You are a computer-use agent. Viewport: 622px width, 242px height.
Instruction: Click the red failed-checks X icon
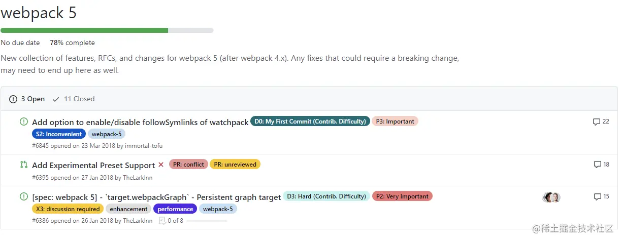click(x=161, y=165)
